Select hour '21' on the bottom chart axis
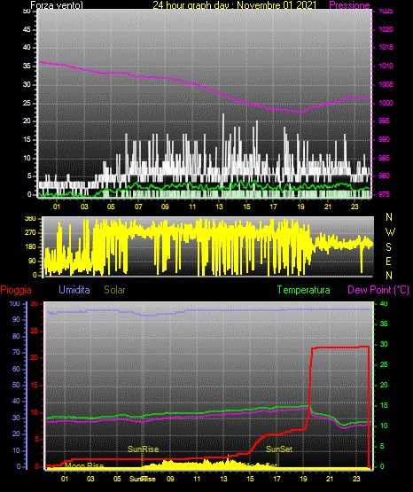The height and width of the screenshot is (492, 413). click(330, 479)
